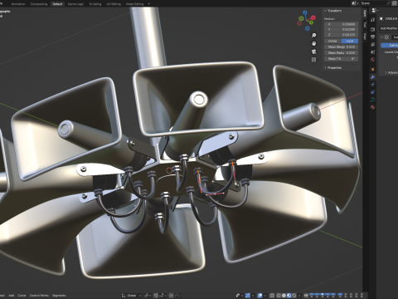Add a new workspace with plus button
Viewport: 398px width, 299px height.
pos(148,4)
